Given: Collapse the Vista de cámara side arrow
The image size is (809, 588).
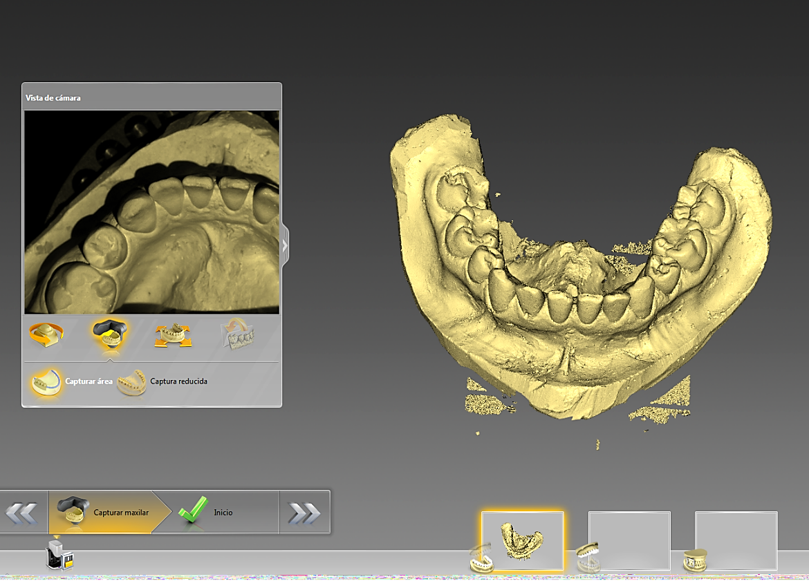Looking at the screenshot, I should 284,246.
